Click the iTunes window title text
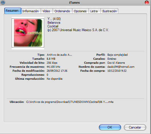Screen dimensions: 151x134 tap(75, 3)
